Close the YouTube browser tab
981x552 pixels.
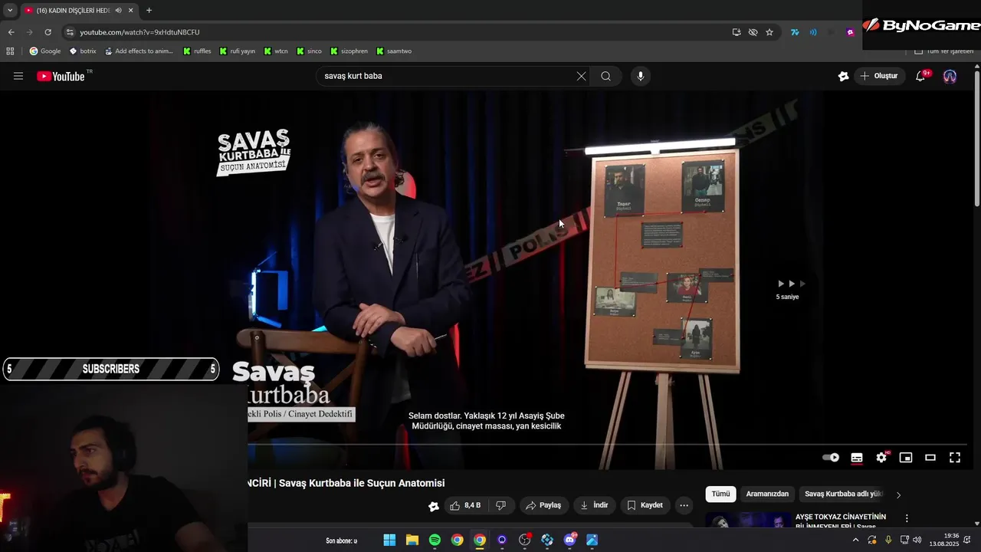pyautogui.click(x=131, y=11)
